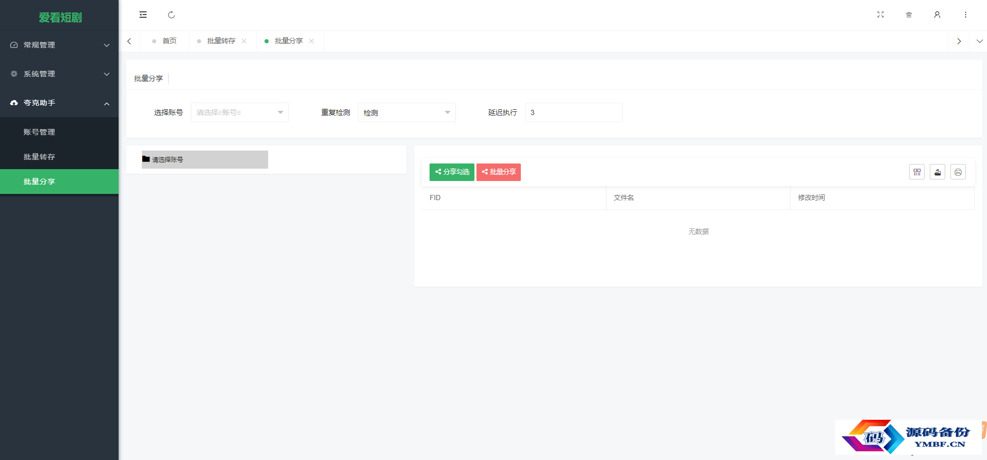Click the 请选择账号 folder tree node
Viewport: 987px width, 460px height.
click(x=205, y=159)
